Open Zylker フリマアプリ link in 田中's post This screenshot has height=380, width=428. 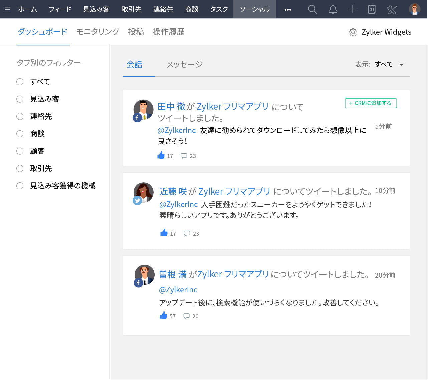233,107
